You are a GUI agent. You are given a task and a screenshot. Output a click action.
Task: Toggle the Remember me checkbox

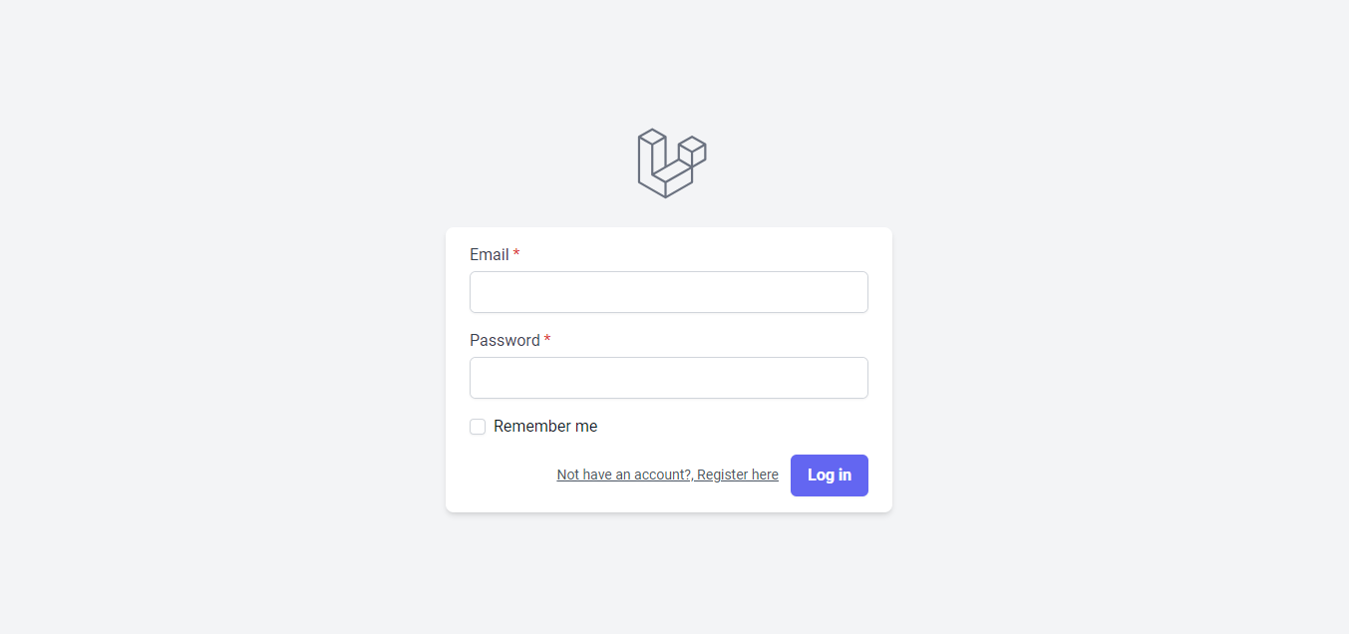coord(477,426)
